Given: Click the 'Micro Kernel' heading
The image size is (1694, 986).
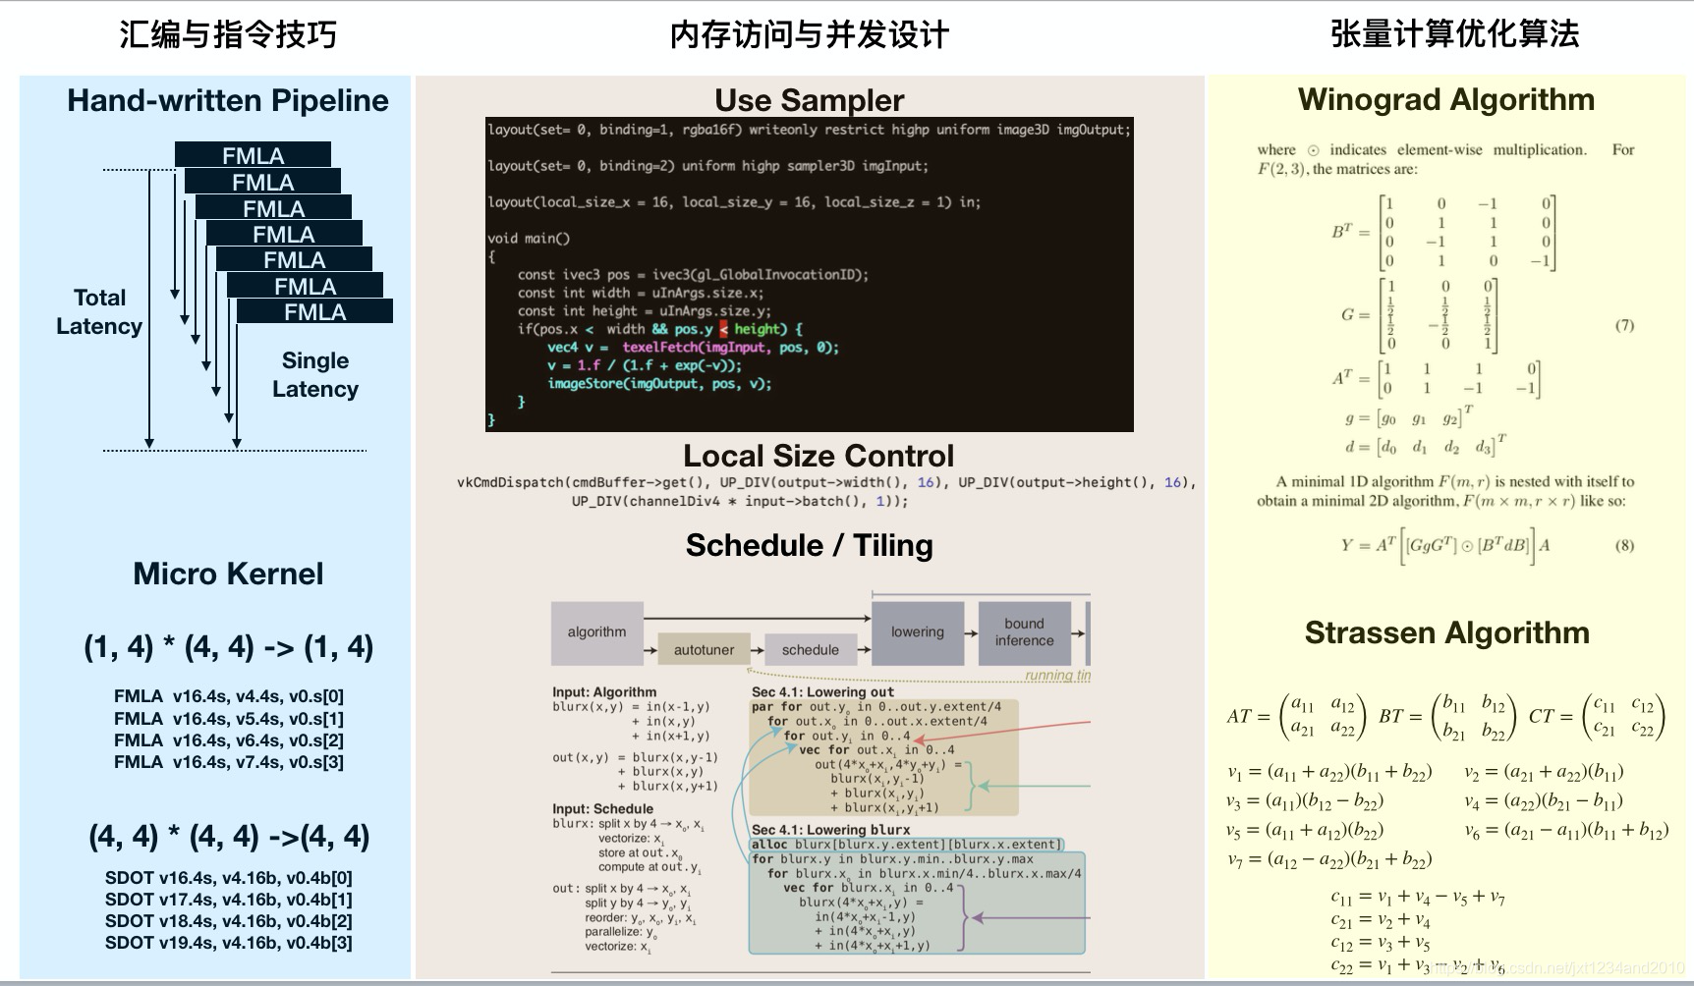Looking at the screenshot, I should tap(228, 574).
